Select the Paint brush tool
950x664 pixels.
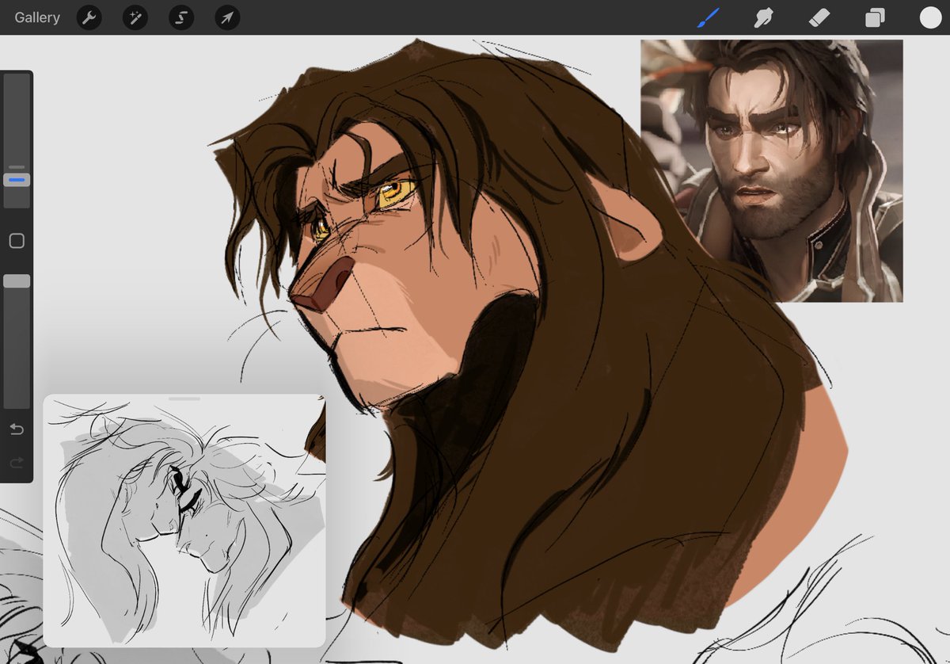708,17
